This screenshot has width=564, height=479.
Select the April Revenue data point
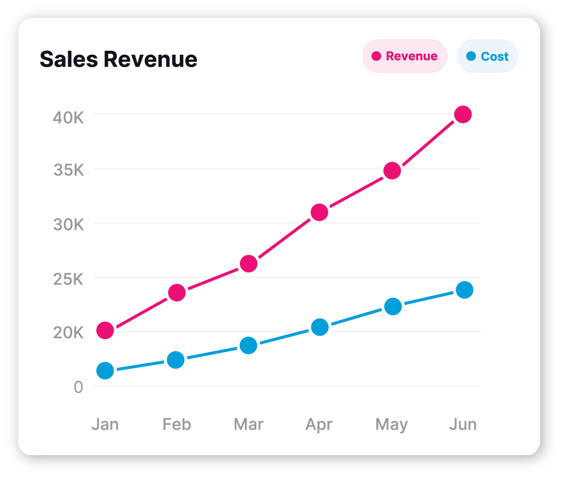319,212
